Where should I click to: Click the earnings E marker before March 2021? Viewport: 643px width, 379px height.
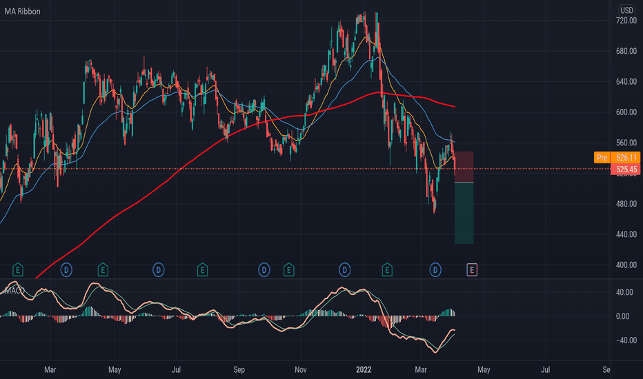tap(18, 269)
